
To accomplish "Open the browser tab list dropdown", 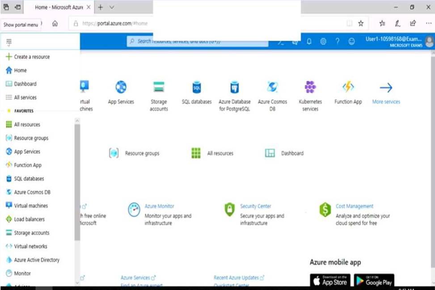I will [112, 7].
